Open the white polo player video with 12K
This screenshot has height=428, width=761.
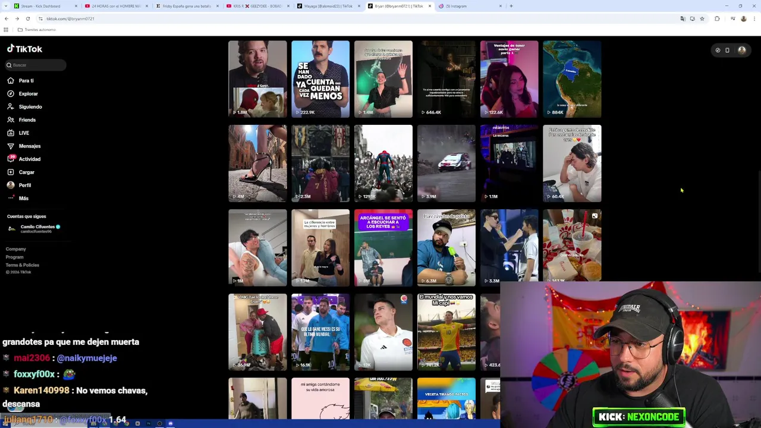point(383,332)
